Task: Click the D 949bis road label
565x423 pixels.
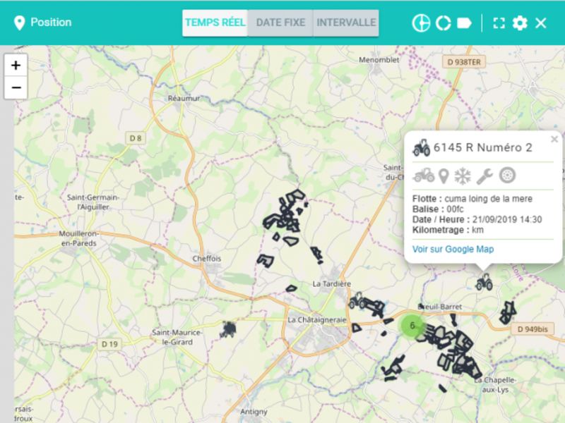Action: [x=533, y=329]
